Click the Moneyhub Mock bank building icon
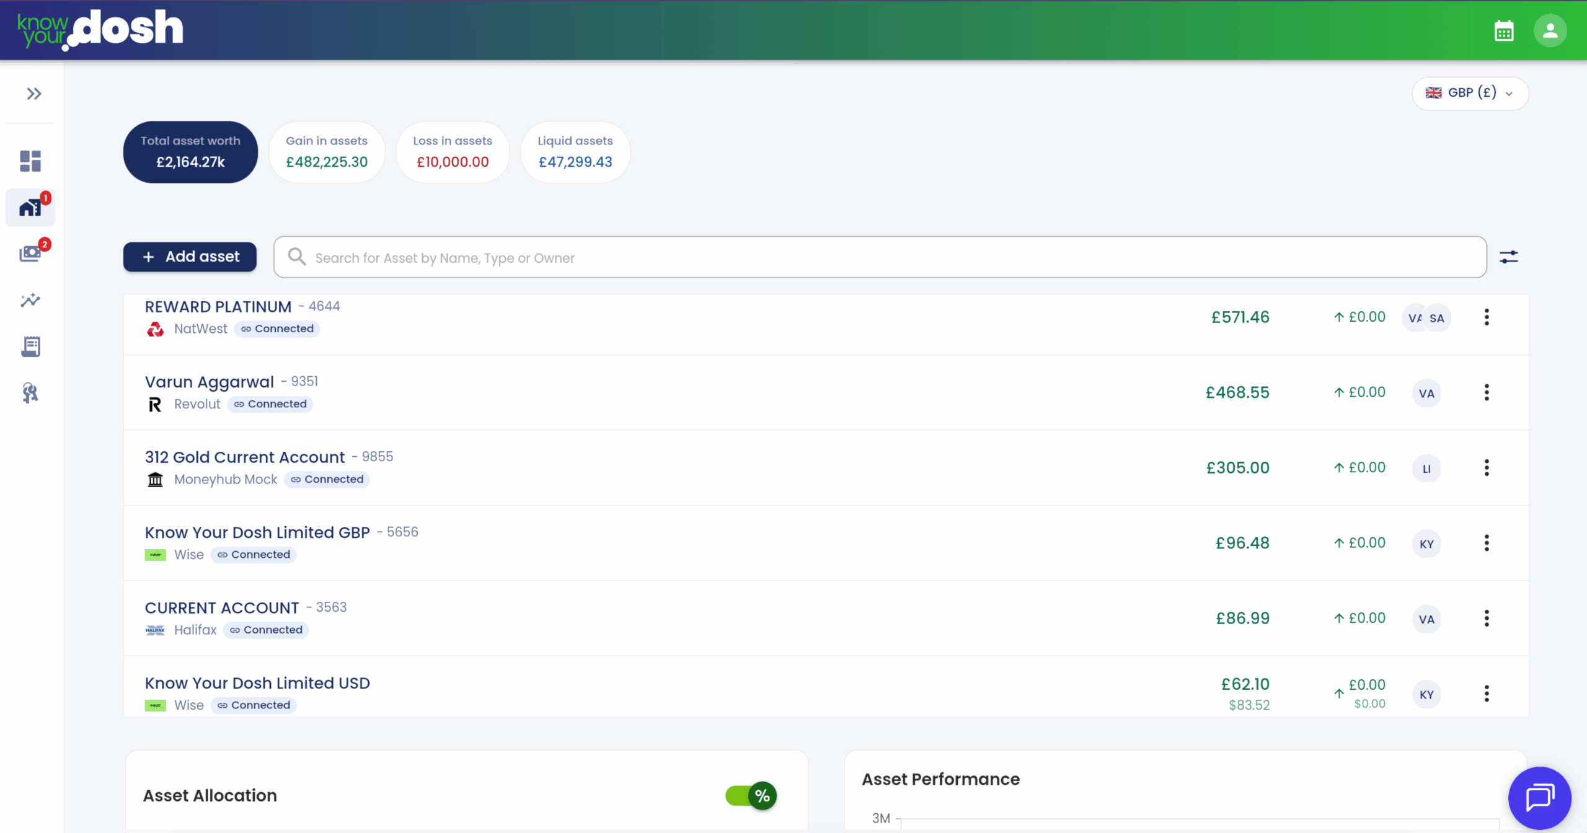Image resolution: width=1587 pixels, height=833 pixels. [155, 479]
